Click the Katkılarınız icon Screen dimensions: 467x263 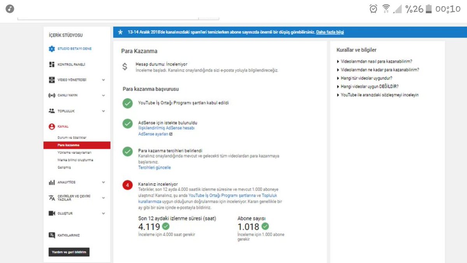[52, 235]
